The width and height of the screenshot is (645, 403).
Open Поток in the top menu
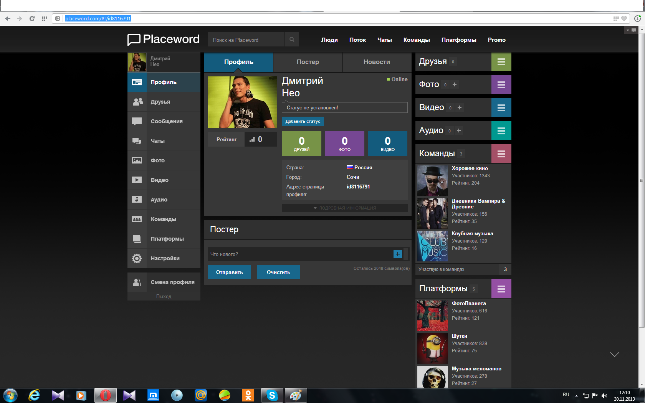[357, 40]
